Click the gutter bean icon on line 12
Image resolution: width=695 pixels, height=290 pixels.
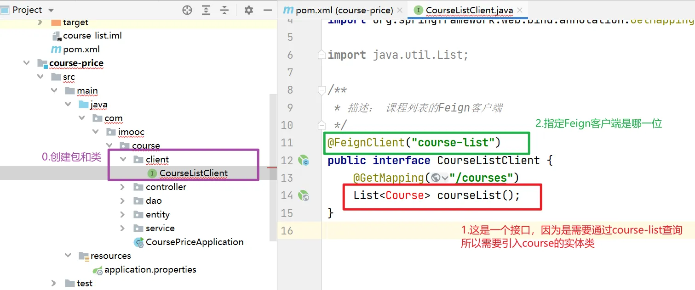(x=303, y=160)
